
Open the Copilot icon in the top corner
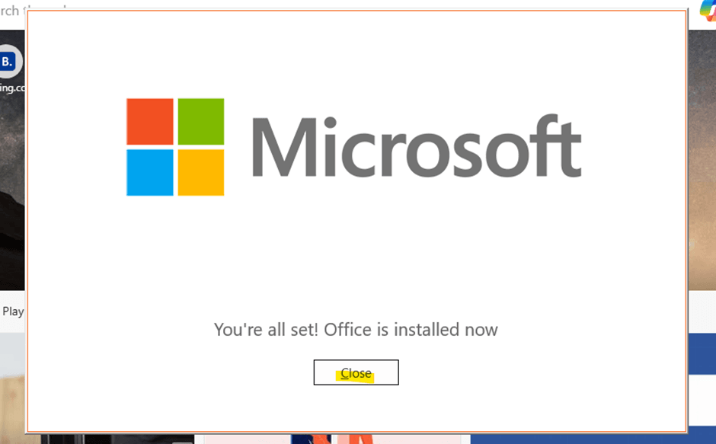tap(708, 10)
